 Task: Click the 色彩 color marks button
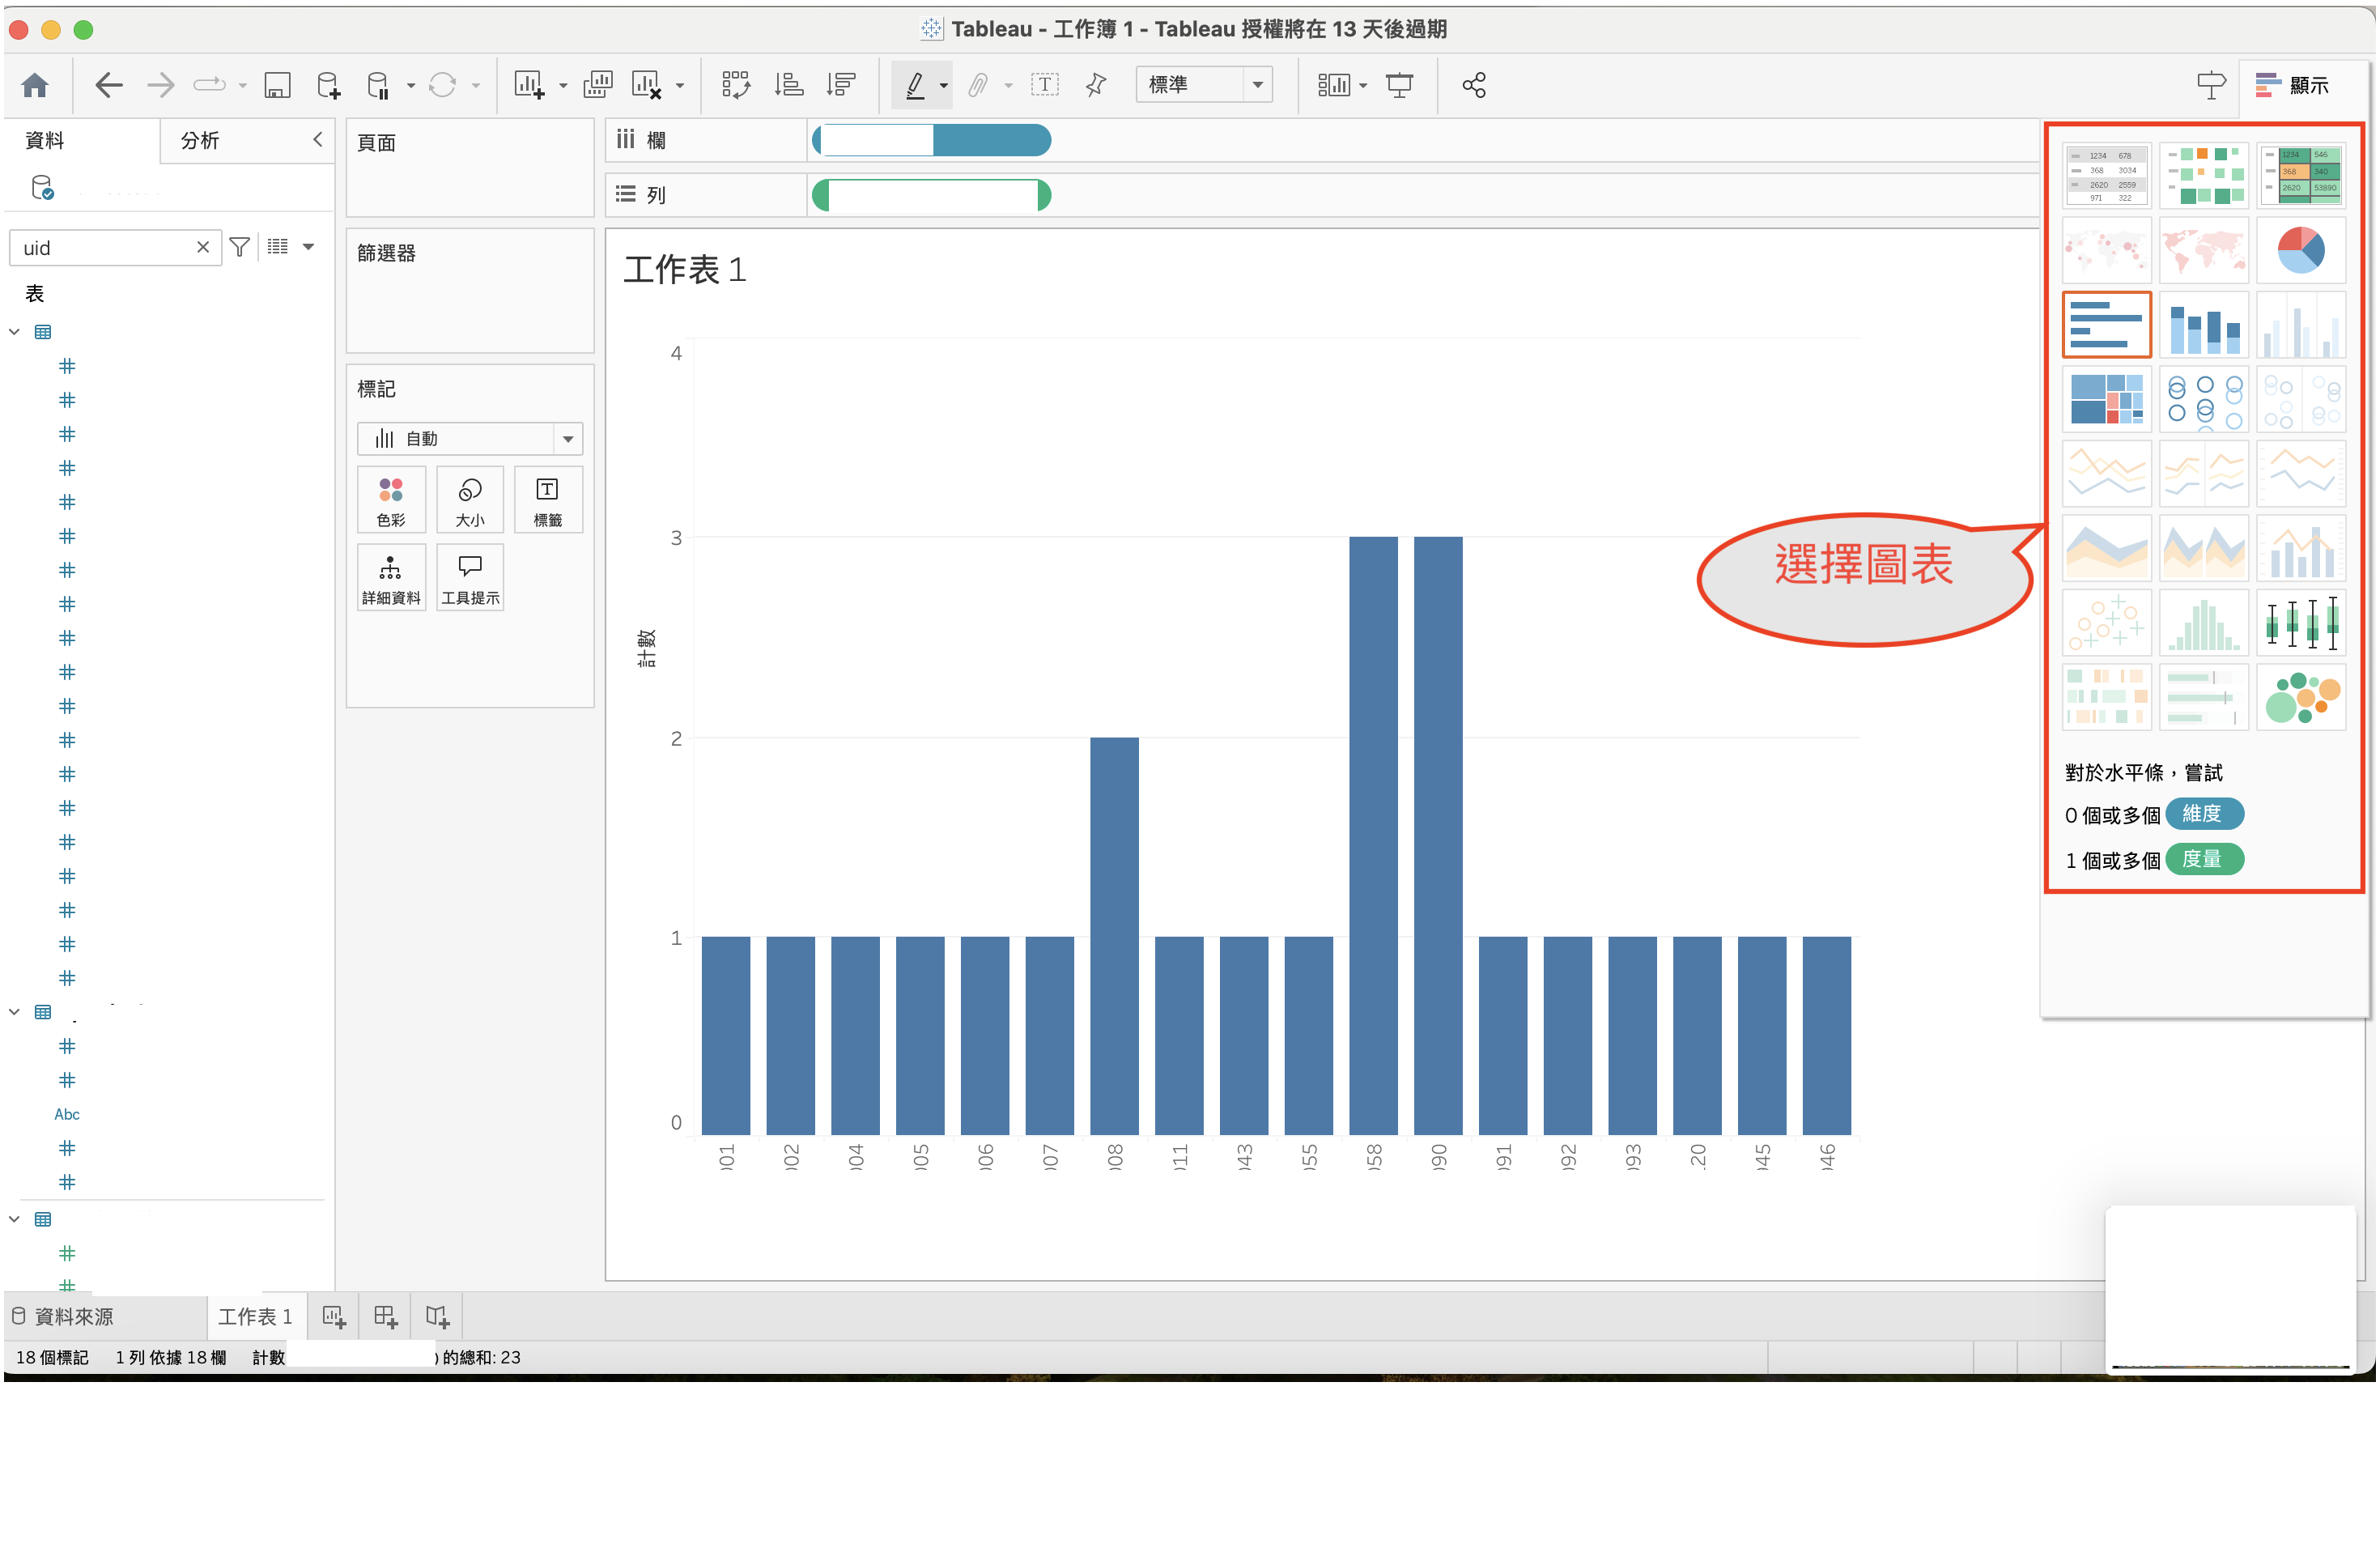[x=391, y=500]
